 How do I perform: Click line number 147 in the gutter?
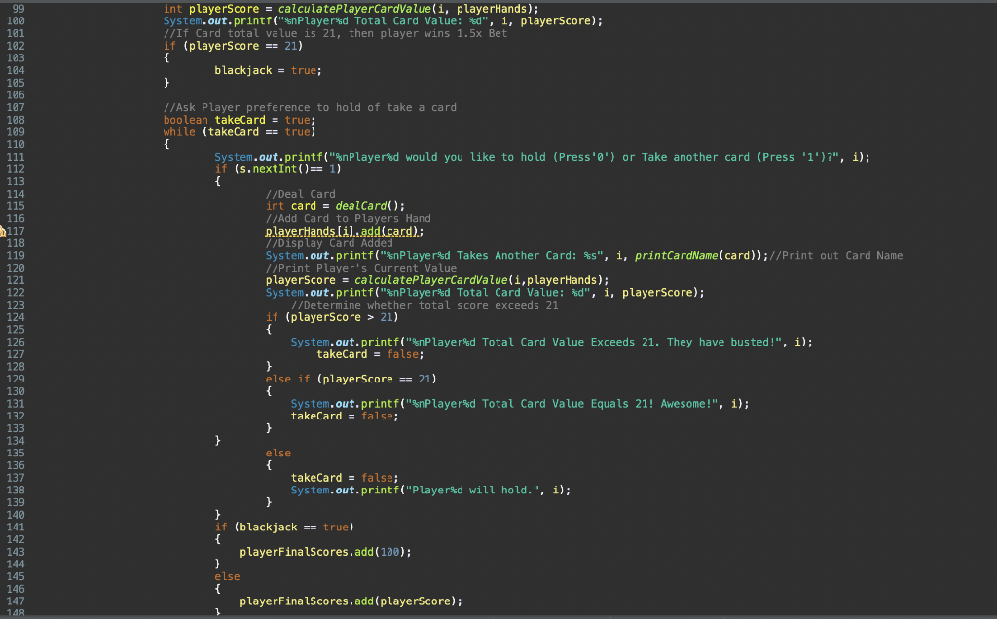(16, 601)
